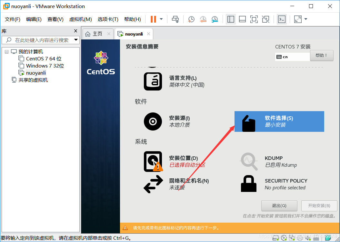
Task: Click the Unity mode toolbar icon
Action: pyautogui.click(x=265, y=19)
